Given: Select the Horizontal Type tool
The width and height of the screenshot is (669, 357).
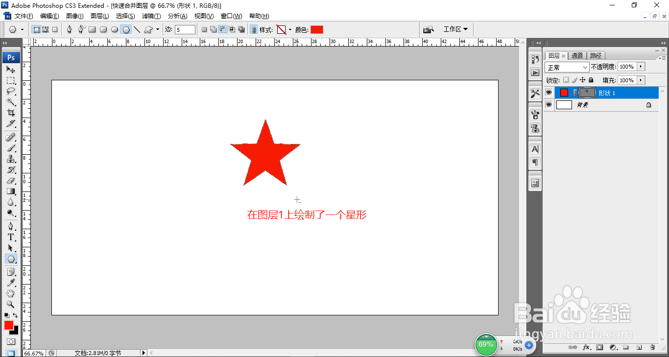Looking at the screenshot, I should (x=11, y=237).
